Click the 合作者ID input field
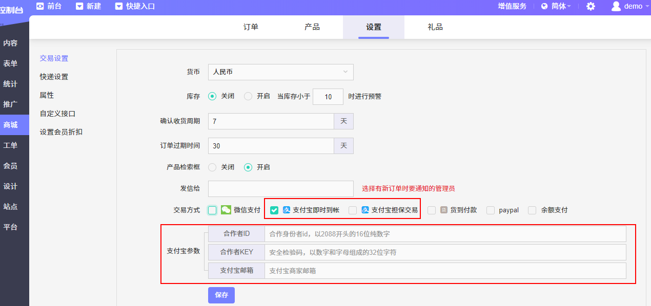Viewport: 651px width, 306px height. (x=445, y=234)
